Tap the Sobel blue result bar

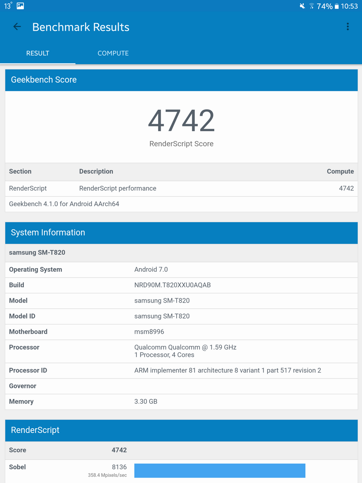[220, 471]
